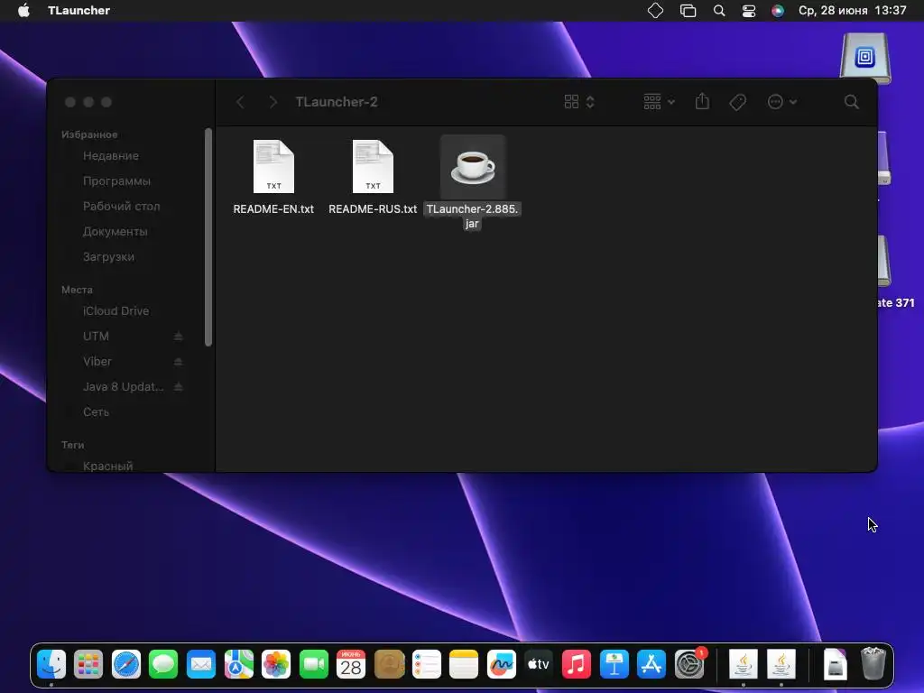Image resolution: width=924 pixels, height=693 pixels.
Task: Open Spotlight search in menu bar
Action: [x=719, y=11]
